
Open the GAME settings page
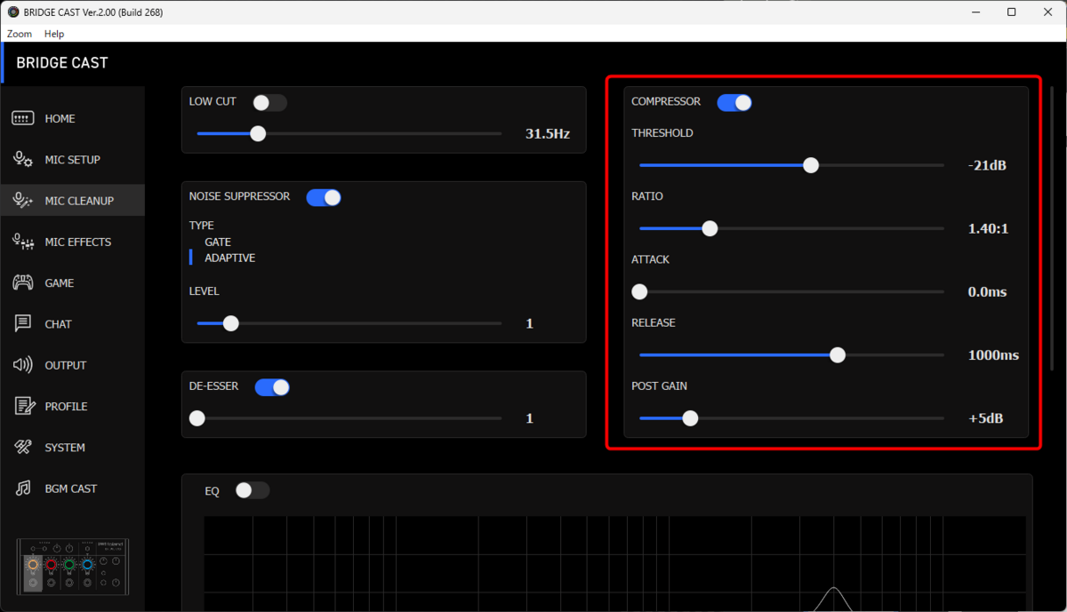point(73,282)
